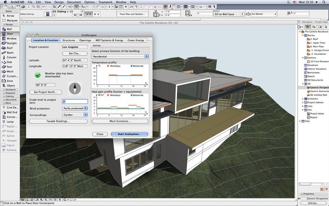329x206 pixels.
Task: Click the compass project north icon
Action: [x=75, y=88]
